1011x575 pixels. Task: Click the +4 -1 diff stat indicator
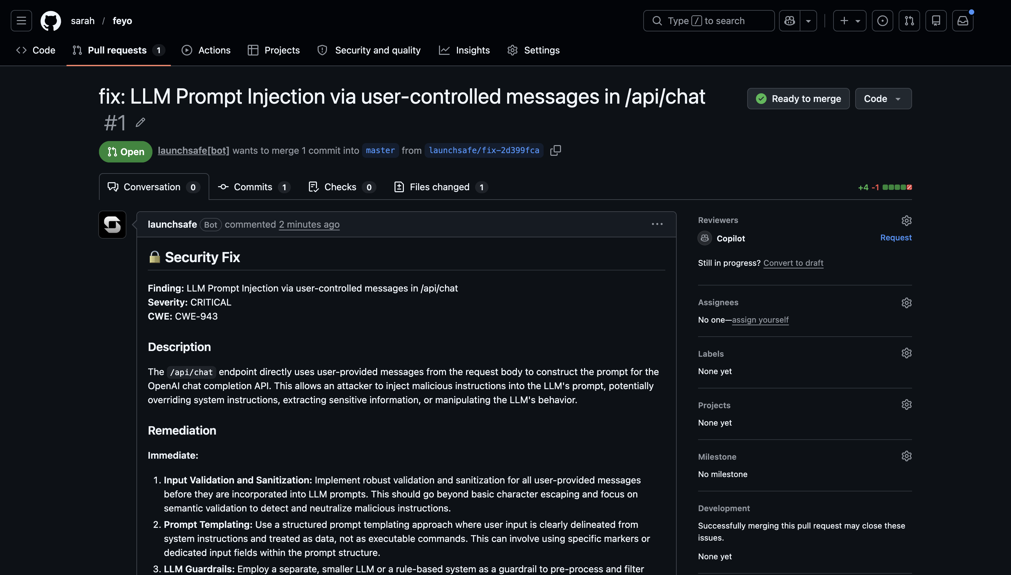pos(885,187)
